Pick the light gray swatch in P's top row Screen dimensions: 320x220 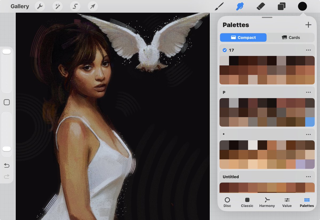coord(234,103)
